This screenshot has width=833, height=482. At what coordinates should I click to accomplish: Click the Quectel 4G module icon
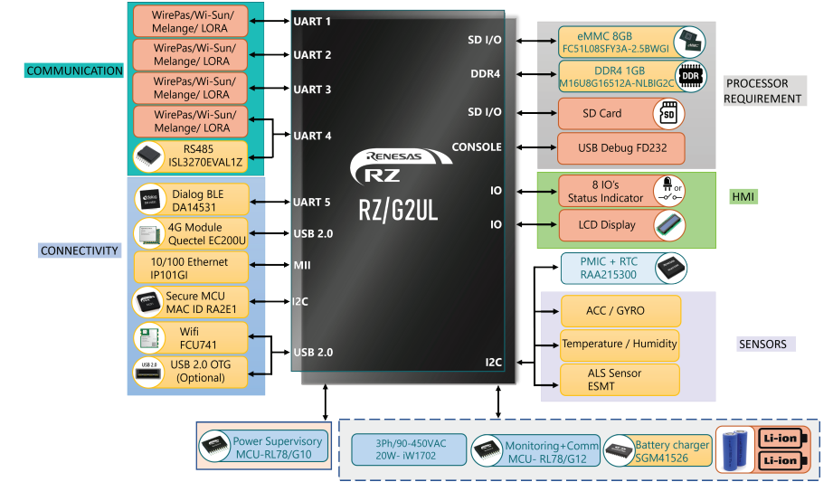click(x=148, y=233)
